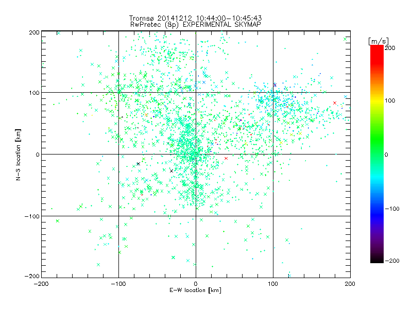Click the colorbar label '200' at top
The image size is (412, 309).
pyautogui.click(x=390, y=48)
